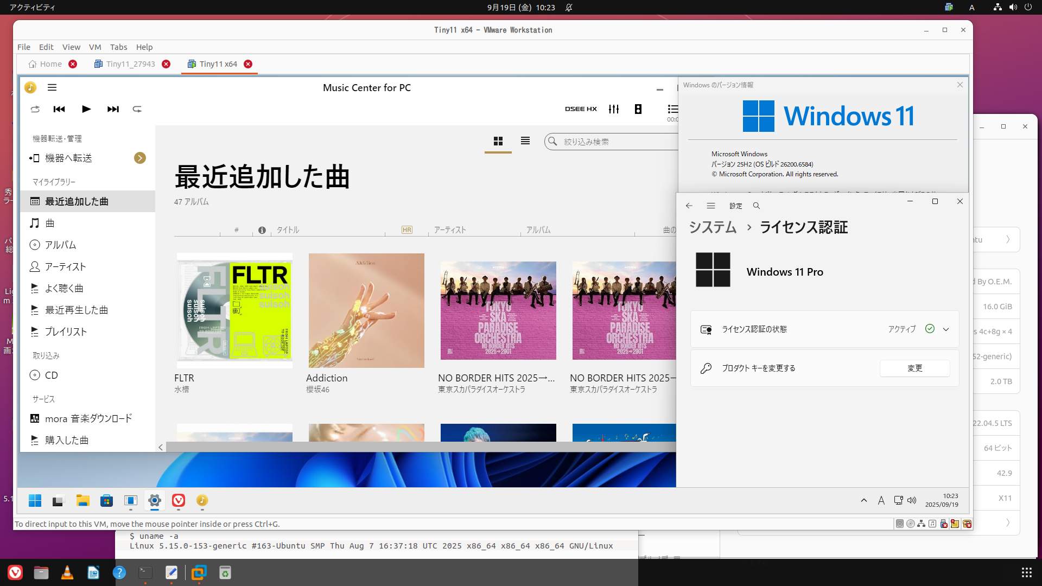Click the 変更 product key button
Viewport: 1042px width, 586px height.
(x=914, y=368)
